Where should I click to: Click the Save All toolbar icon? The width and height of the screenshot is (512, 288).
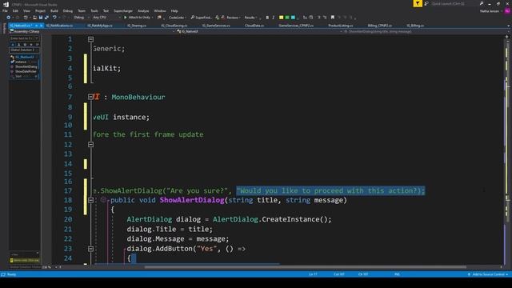pos(46,18)
